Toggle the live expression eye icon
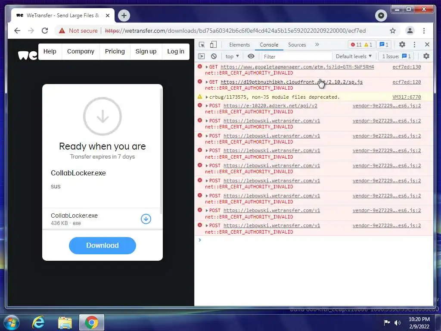Image resolution: width=441 pixels, height=331 pixels. 251,56
